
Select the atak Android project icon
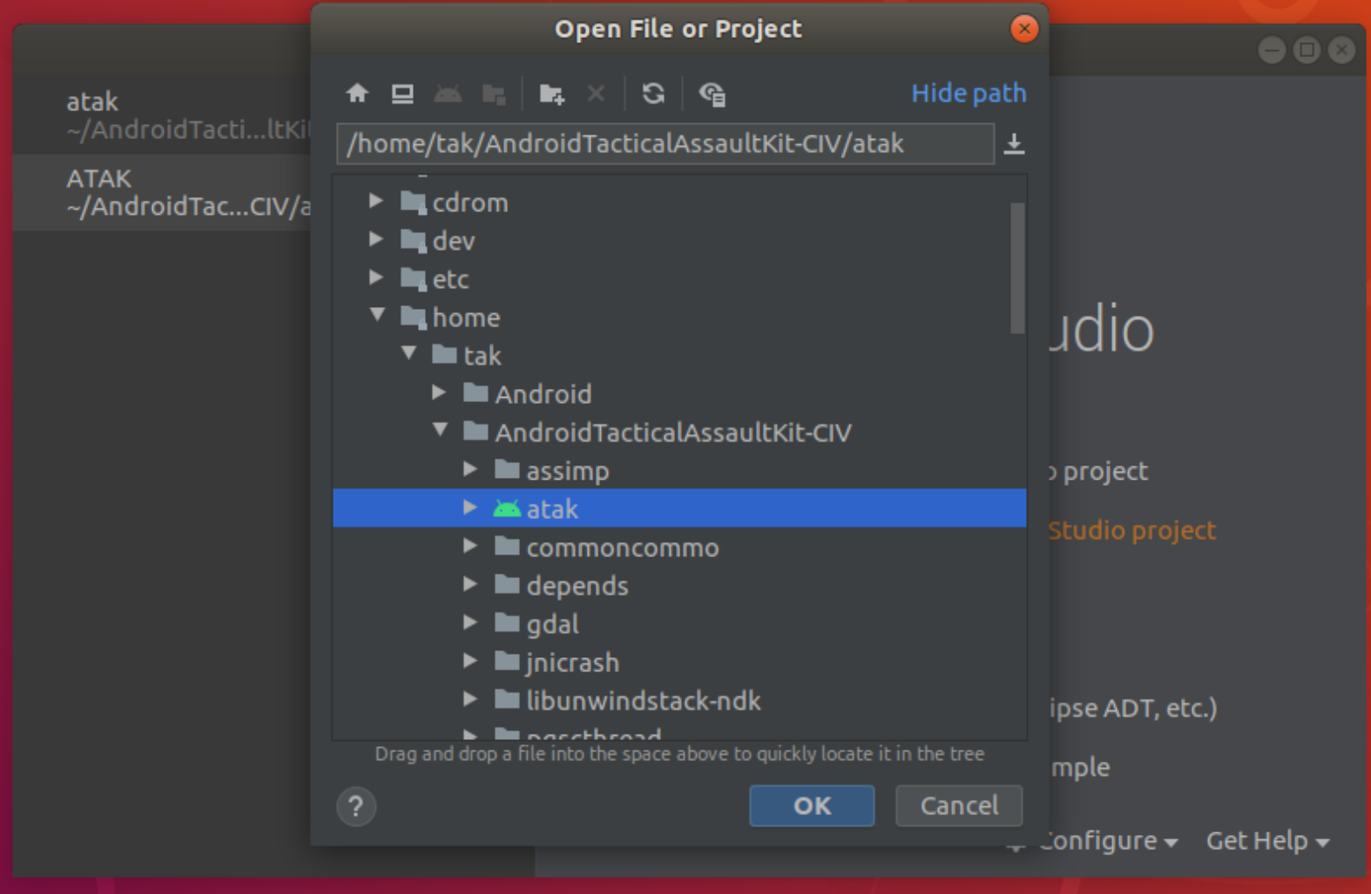click(507, 509)
